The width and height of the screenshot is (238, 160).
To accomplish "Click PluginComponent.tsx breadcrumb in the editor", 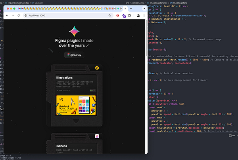I will click(x=18, y=3).
